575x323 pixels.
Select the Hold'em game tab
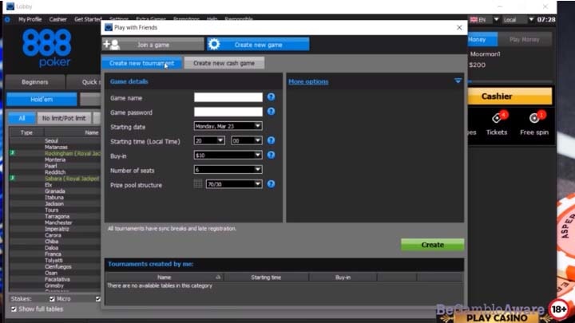point(42,99)
